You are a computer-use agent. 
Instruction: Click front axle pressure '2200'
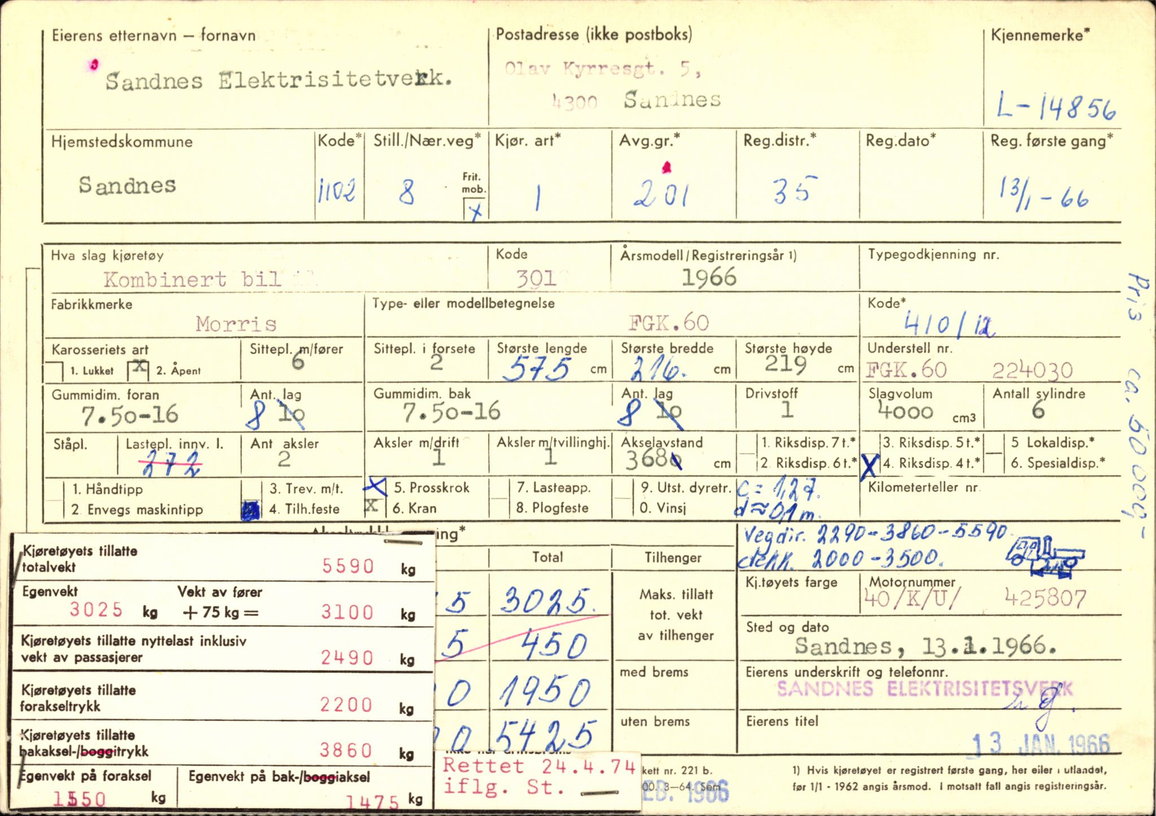(346, 704)
